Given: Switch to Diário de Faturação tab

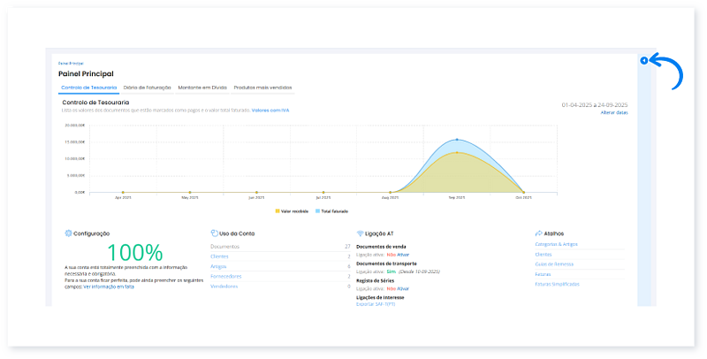Looking at the screenshot, I should 148,88.
